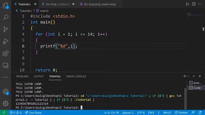Start Live Share from the status bar
The height and width of the screenshot is (115, 205).
point(33,112)
